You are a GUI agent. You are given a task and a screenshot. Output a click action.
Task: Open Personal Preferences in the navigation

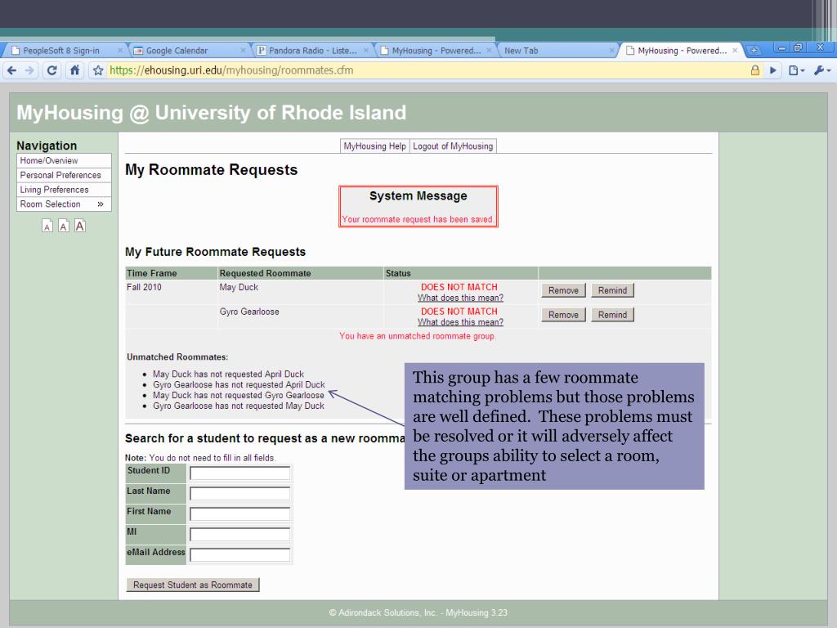pos(64,175)
